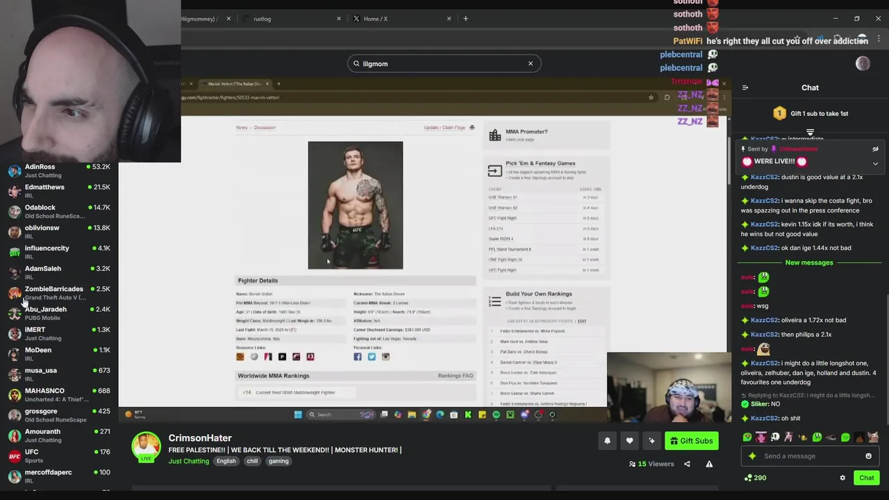
Task: Click the sparkle button next to Gift Subs
Action: point(651,441)
